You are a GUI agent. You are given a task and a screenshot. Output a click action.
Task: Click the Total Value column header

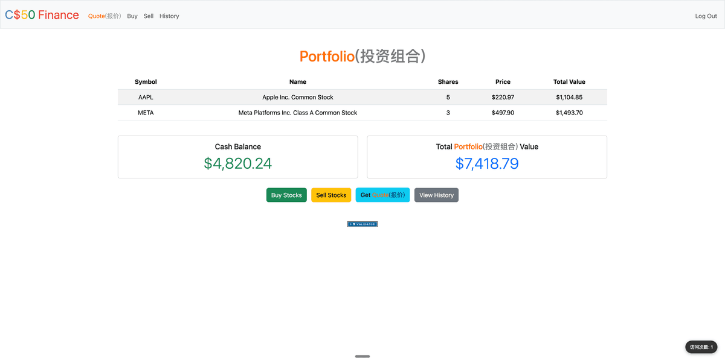[x=569, y=82]
